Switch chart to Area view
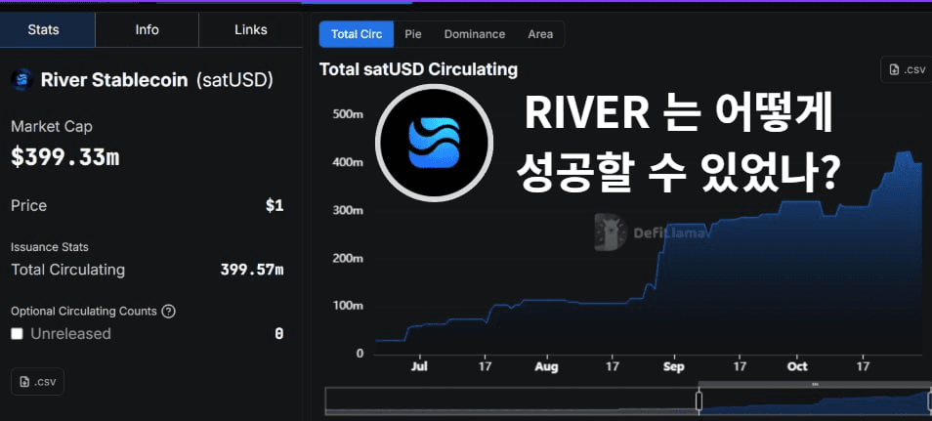Image resolution: width=932 pixels, height=421 pixels. tap(540, 34)
